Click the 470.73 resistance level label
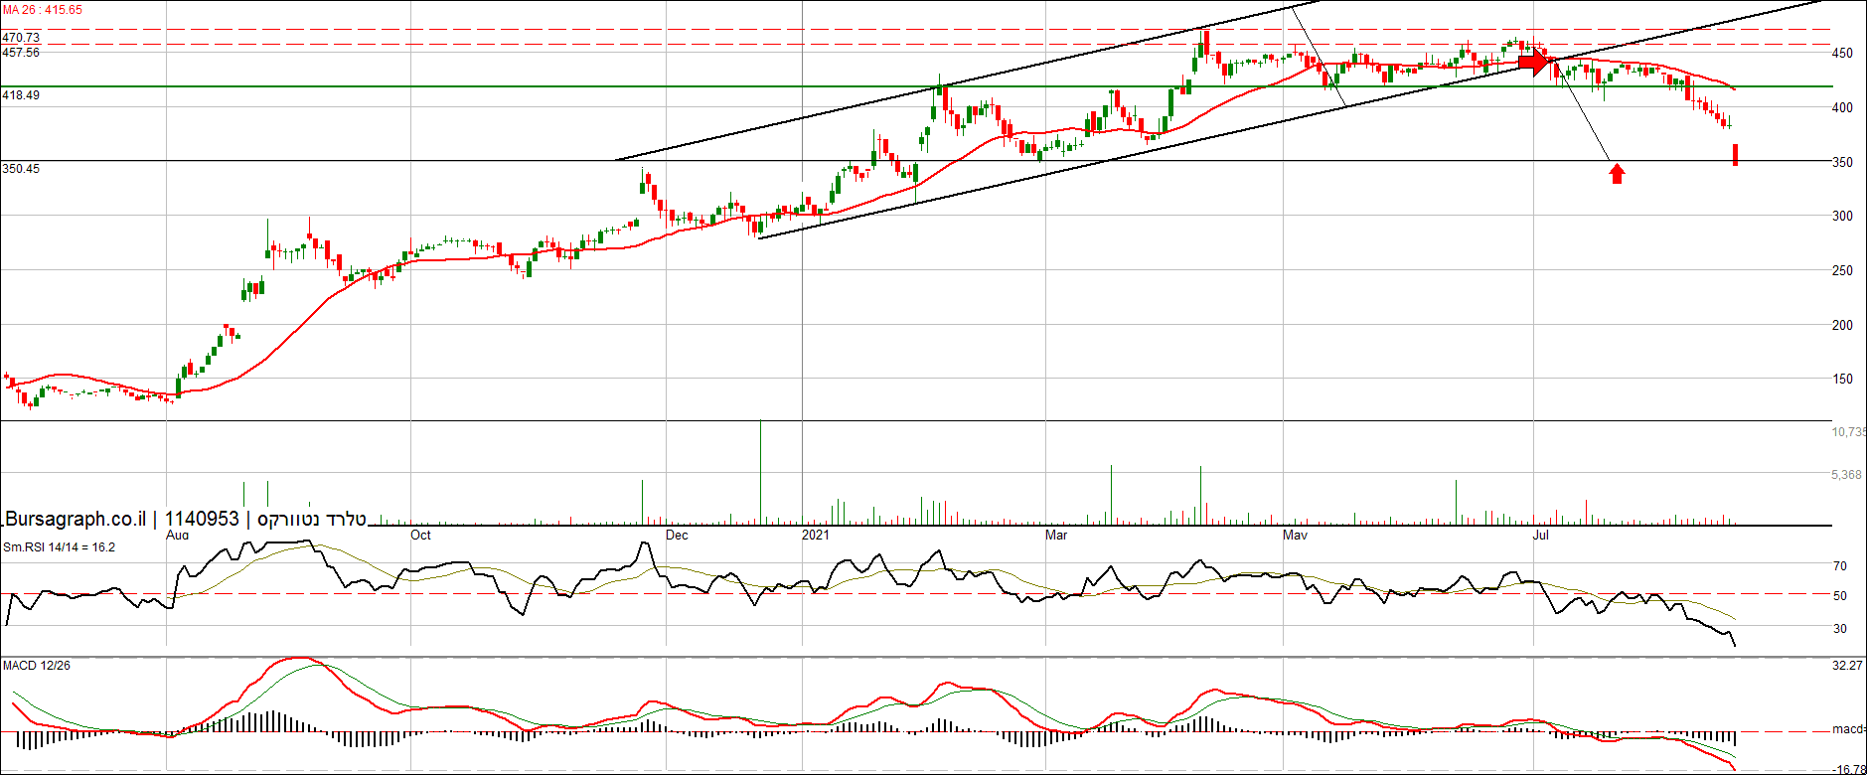Viewport: 1867px width, 775px height. tap(21, 38)
